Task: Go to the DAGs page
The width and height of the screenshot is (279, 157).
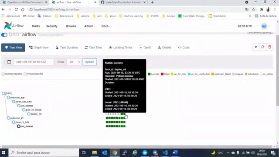Action: (36, 26)
